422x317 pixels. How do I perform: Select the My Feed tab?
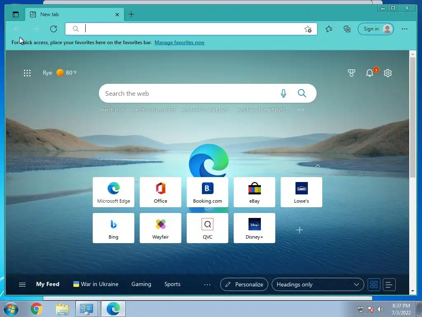click(x=48, y=284)
